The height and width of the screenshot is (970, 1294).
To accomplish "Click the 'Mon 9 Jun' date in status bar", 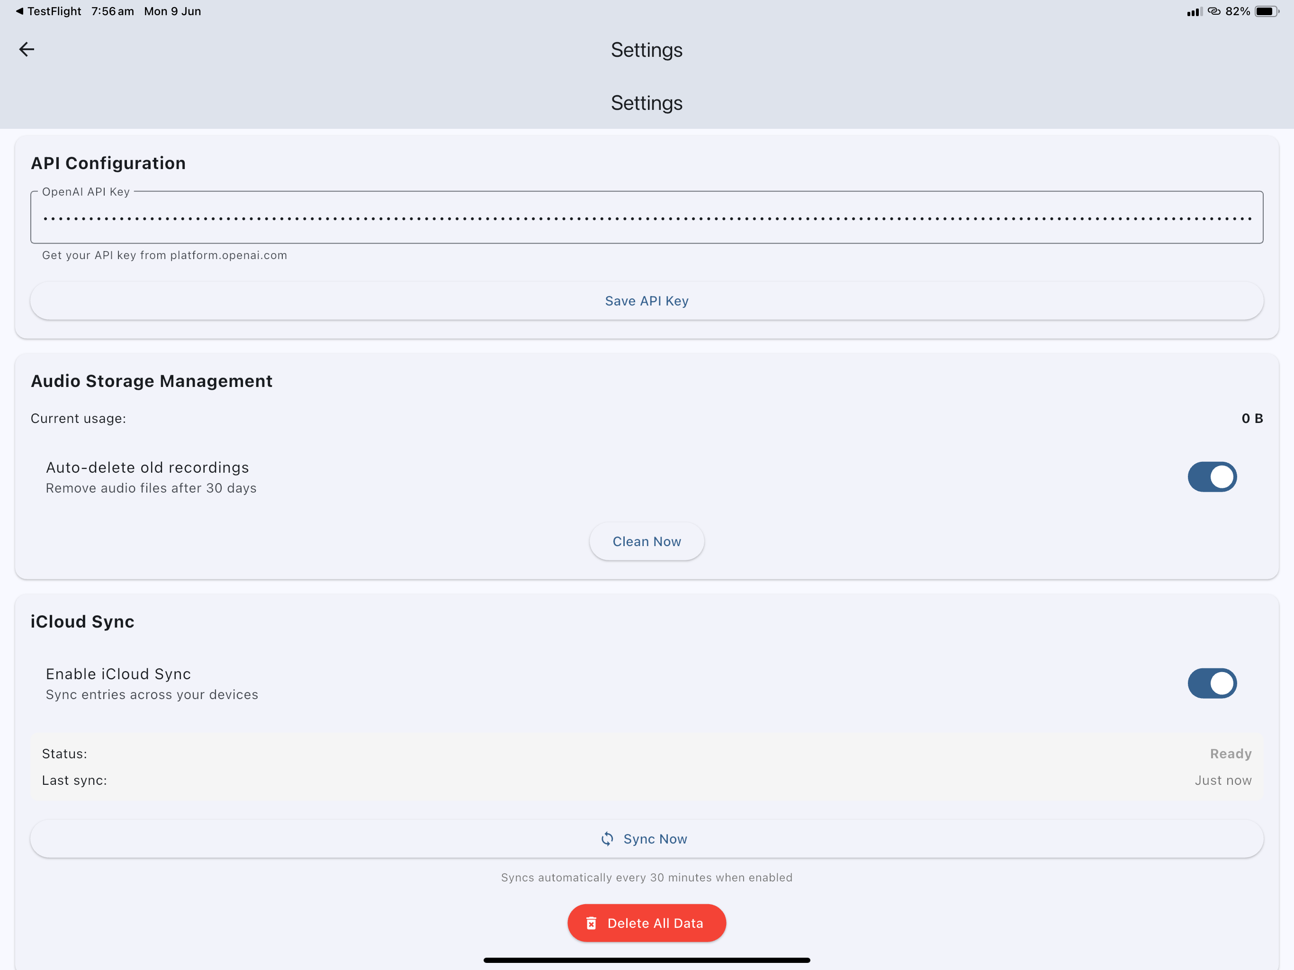I will (172, 11).
